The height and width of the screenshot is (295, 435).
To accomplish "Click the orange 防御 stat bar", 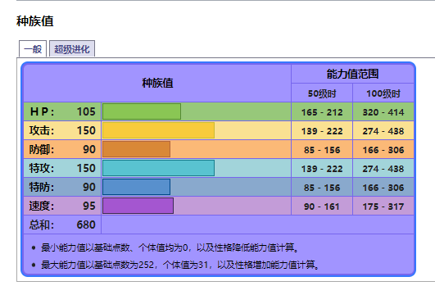I will point(137,149).
